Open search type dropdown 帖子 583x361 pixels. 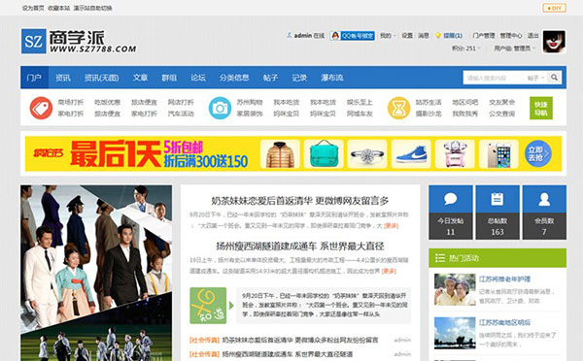pyautogui.click(x=535, y=78)
